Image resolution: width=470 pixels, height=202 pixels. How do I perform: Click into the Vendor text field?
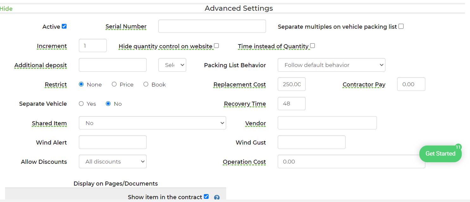click(327, 123)
